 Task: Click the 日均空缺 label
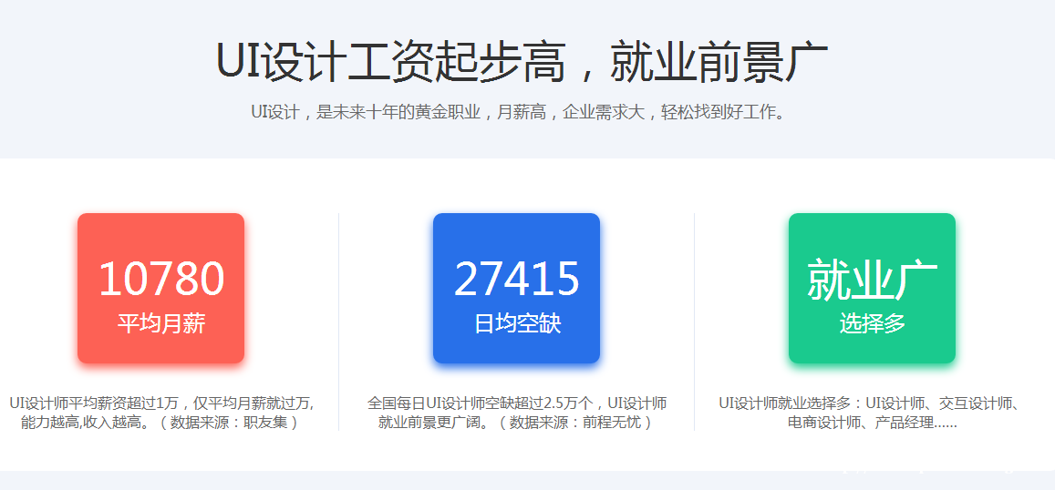tap(517, 323)
